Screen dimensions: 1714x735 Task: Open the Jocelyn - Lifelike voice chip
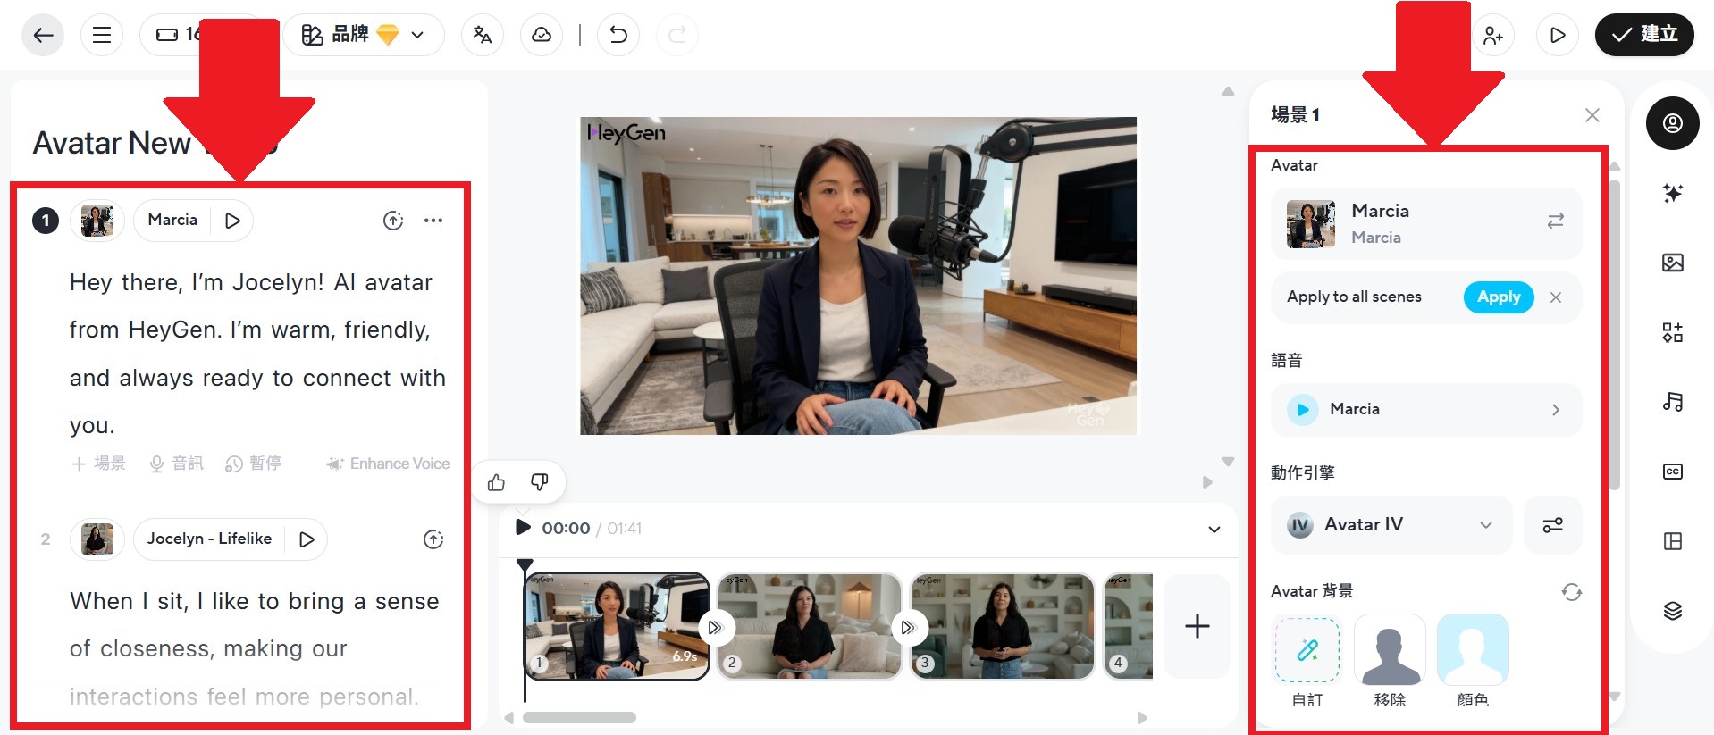209,539
